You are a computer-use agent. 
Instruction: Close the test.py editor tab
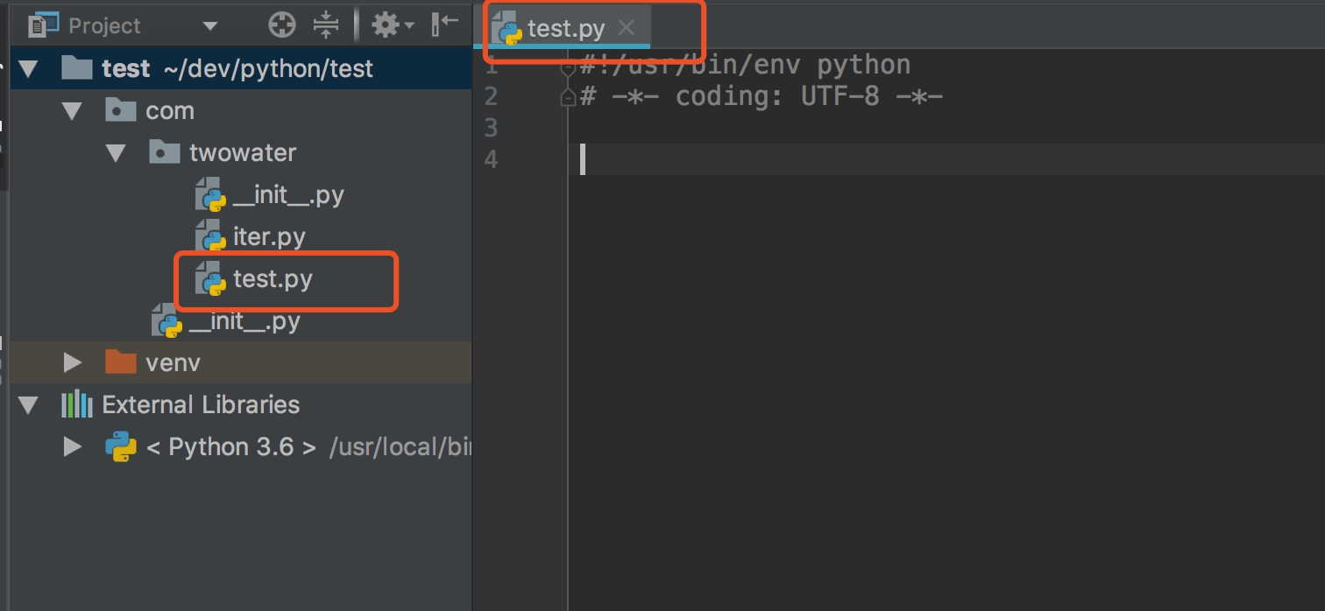pos(626,28)
